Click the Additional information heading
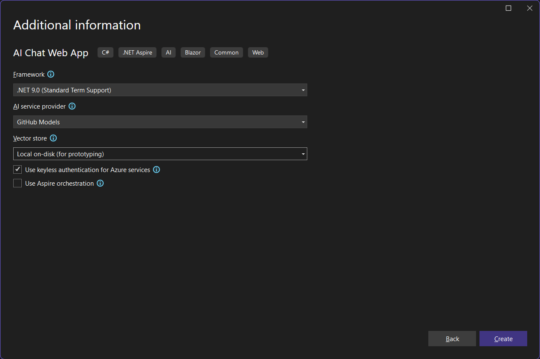This screenshot has width=540, height=359. coord(77,25)
